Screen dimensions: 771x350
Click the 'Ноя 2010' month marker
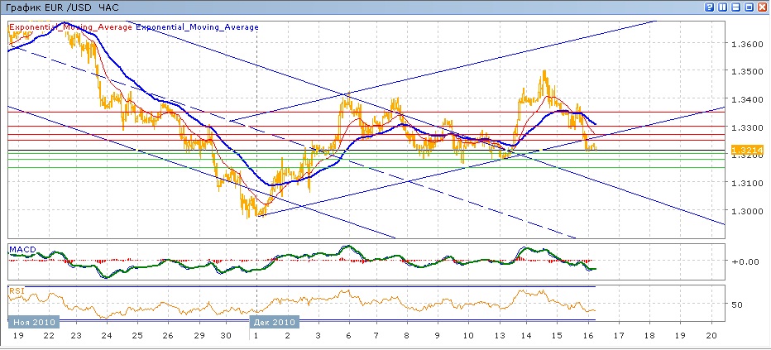36,321
